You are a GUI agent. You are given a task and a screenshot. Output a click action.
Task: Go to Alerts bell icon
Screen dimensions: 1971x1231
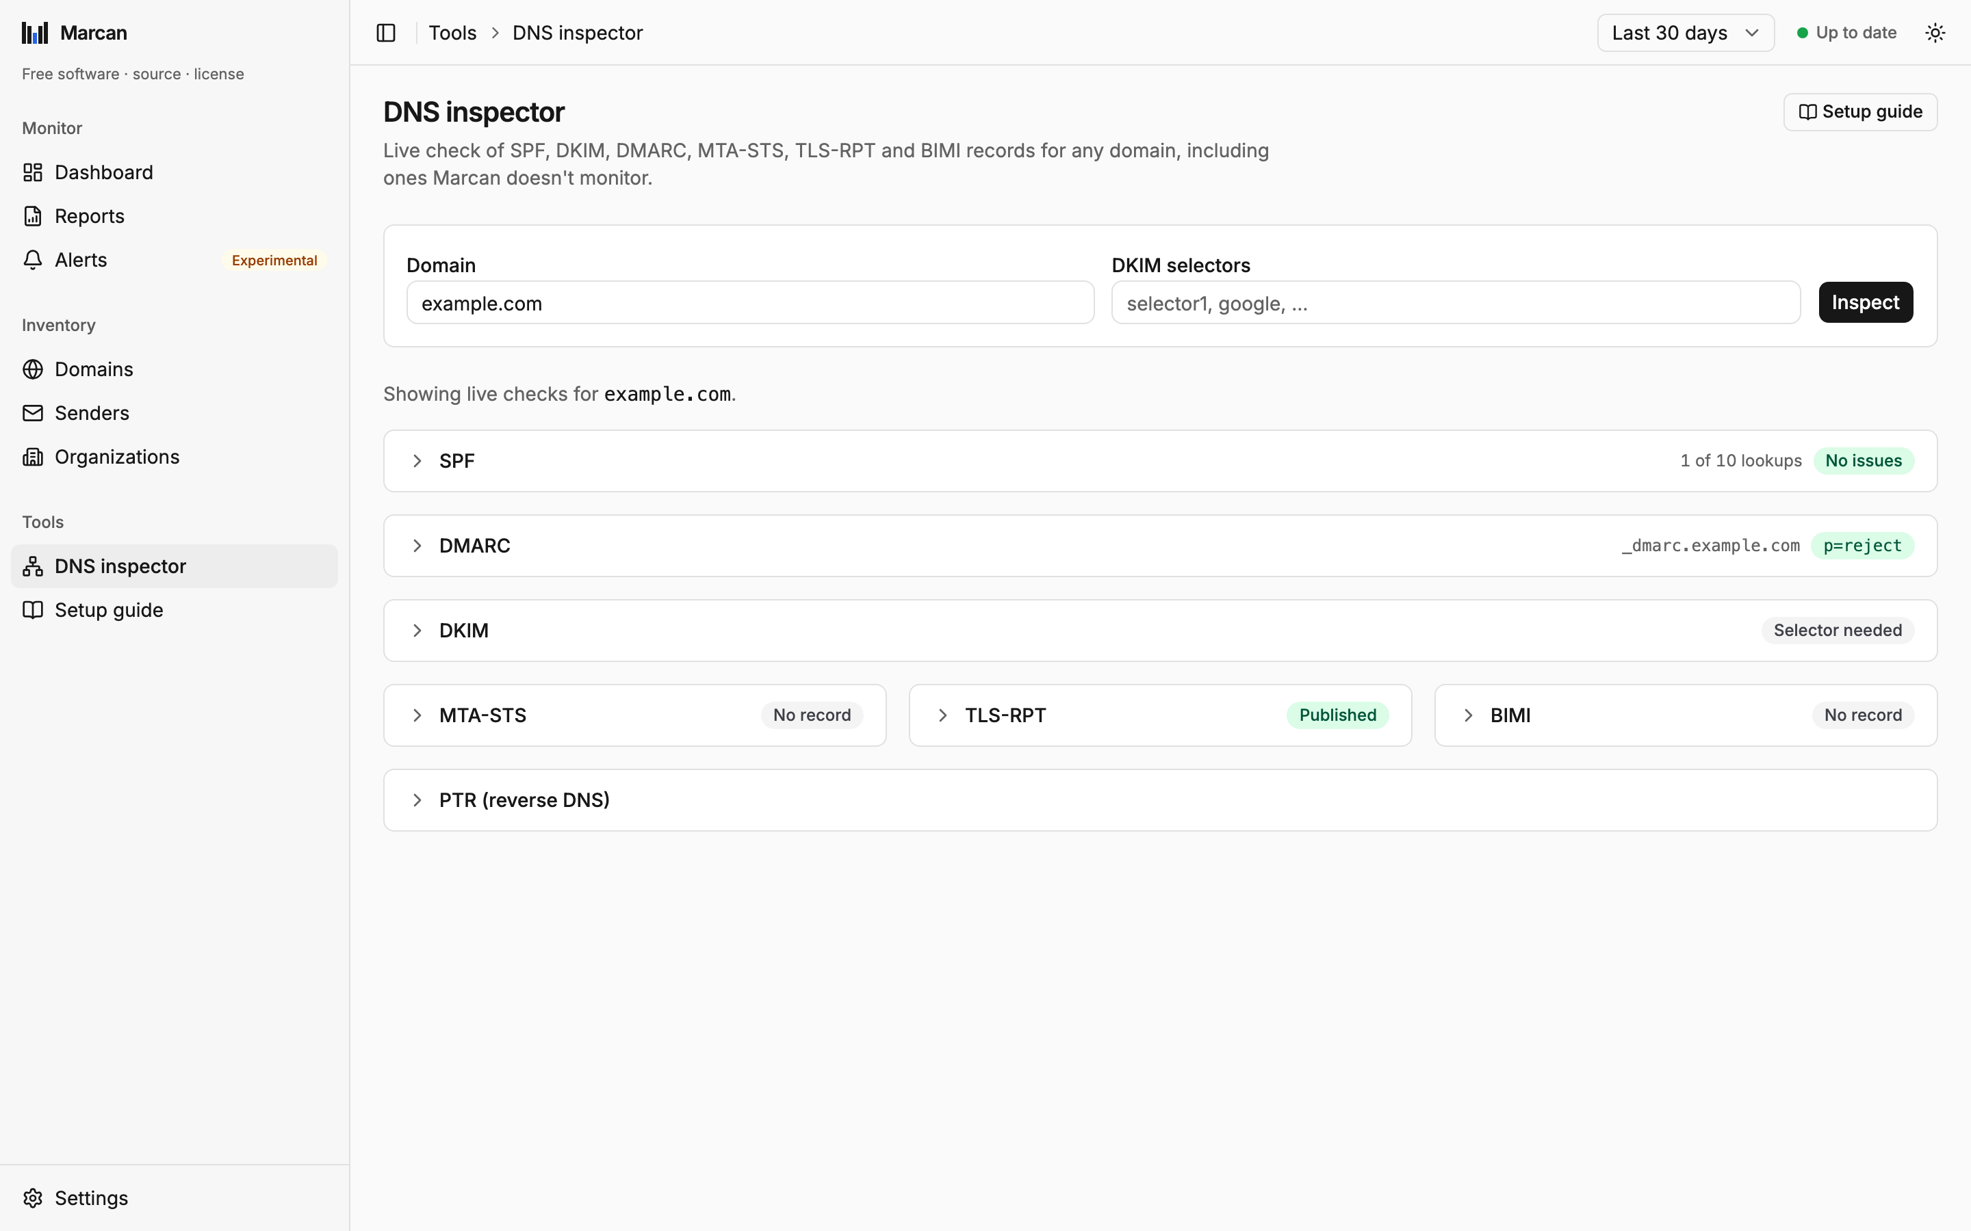tap(33, 261)
